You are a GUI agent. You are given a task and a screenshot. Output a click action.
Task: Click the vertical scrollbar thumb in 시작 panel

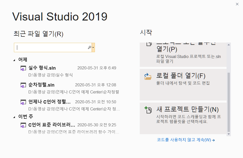(229, 102)
